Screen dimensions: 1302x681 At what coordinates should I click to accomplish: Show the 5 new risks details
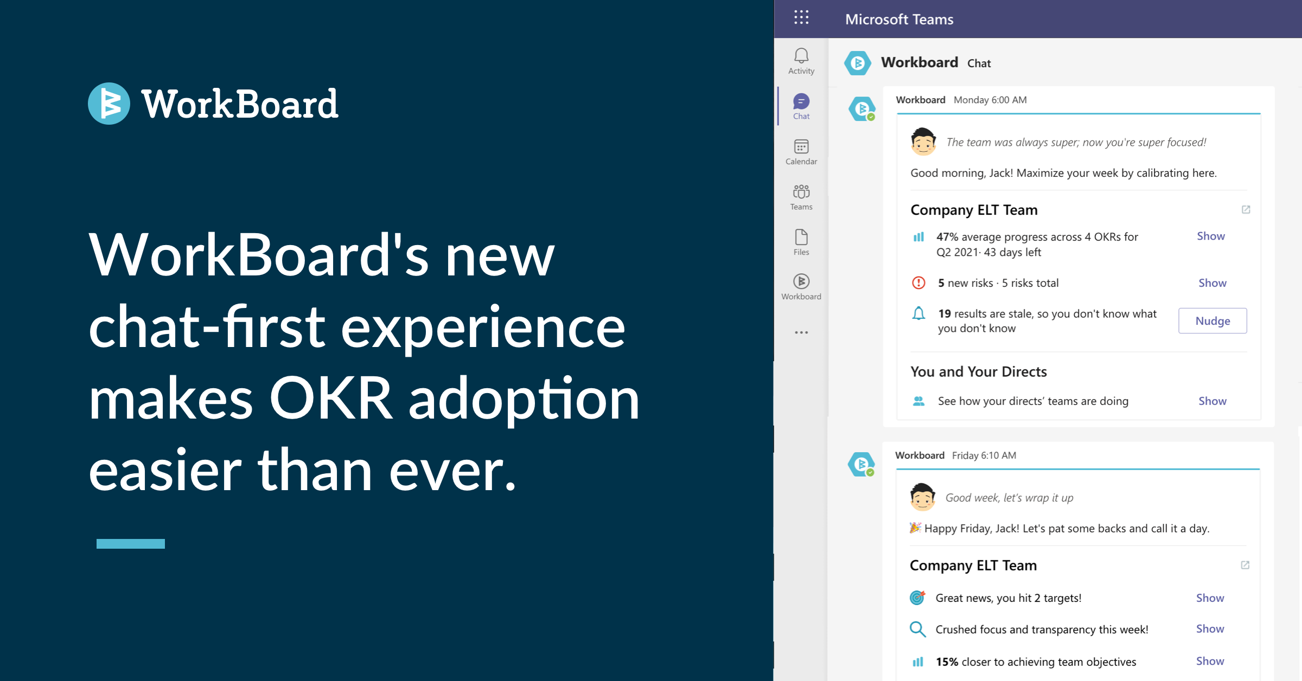[x=1212, y=282]
